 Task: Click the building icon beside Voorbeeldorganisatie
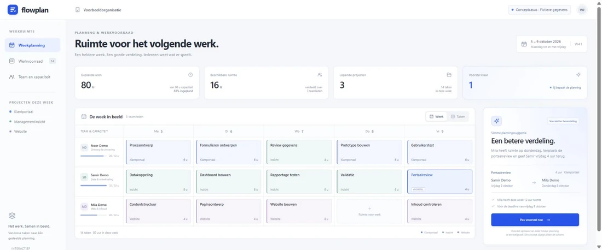coord(78,10)
